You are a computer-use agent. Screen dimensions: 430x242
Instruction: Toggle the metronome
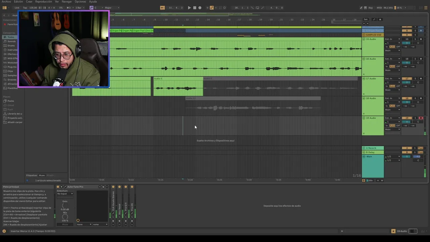(x=69, y=8)
